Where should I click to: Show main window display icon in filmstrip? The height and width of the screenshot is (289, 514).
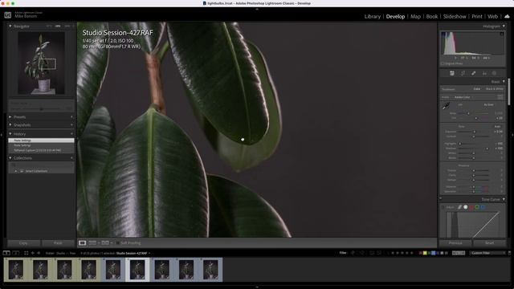(x=6, y=253)
